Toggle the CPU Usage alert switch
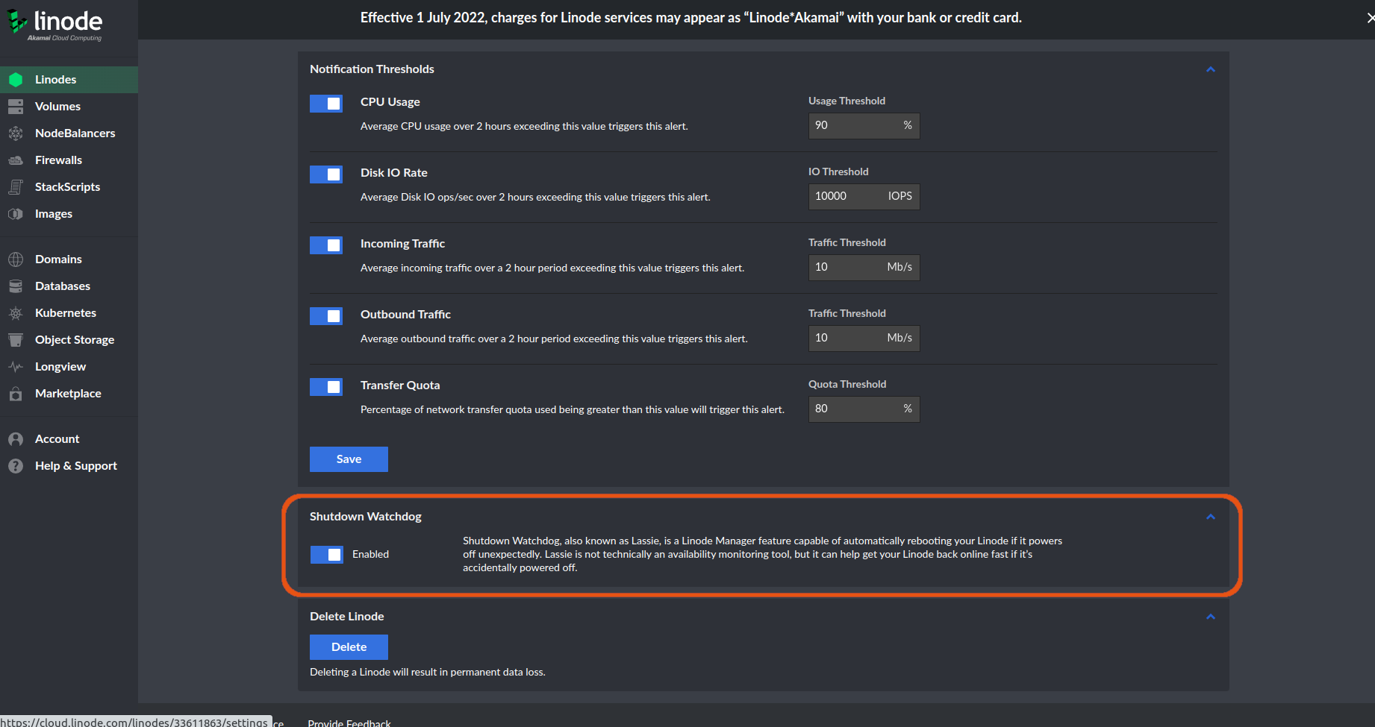 pos(326,103)
